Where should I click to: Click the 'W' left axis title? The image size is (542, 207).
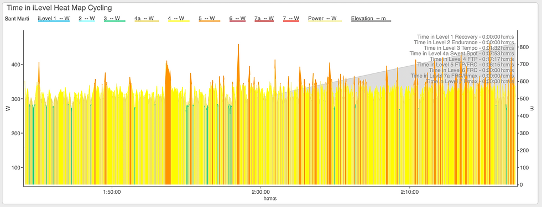tap(7, 108)
